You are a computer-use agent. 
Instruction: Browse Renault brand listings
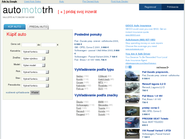tap(80, 111)
